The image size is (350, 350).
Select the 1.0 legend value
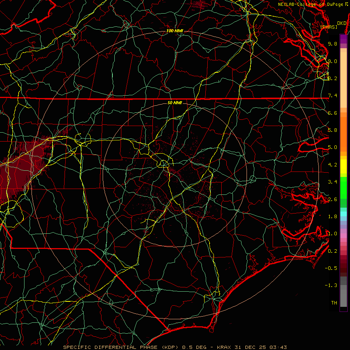pyautogui.click(x=332, y=234)
